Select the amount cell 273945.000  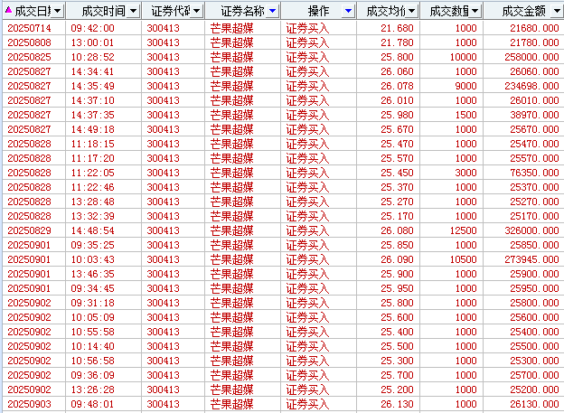coord(531,259)
